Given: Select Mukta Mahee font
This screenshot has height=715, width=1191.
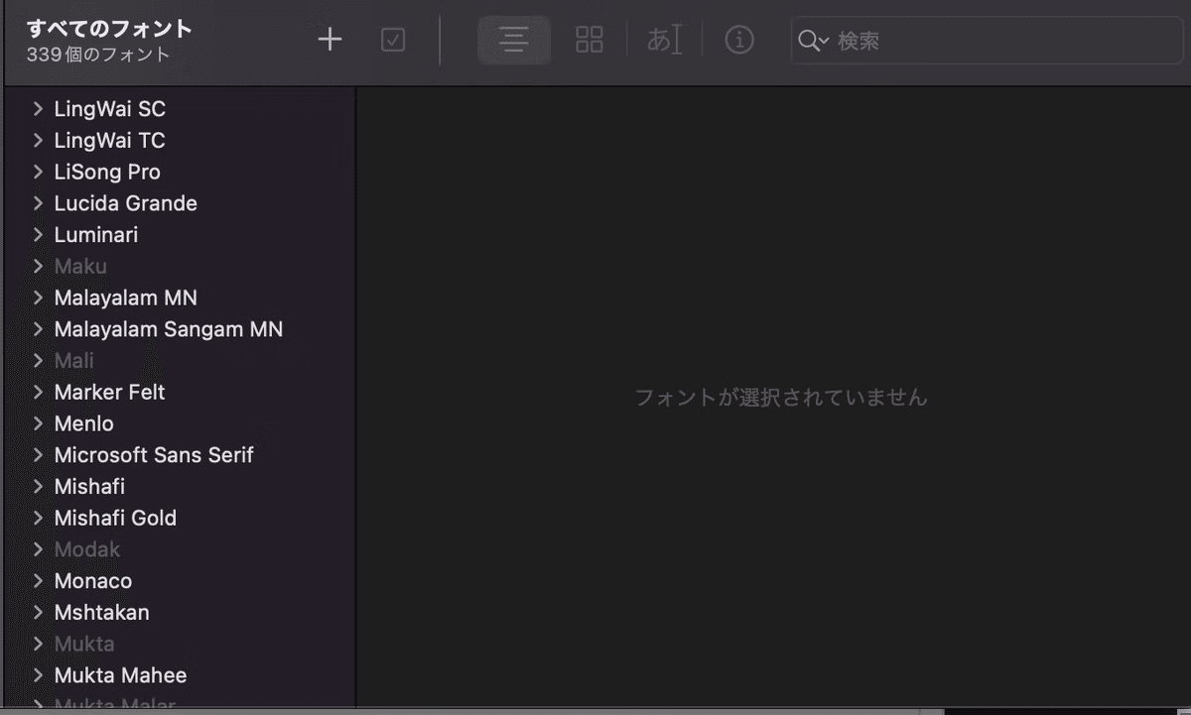Looking at the screenshot, I should [x=121, y=675].
